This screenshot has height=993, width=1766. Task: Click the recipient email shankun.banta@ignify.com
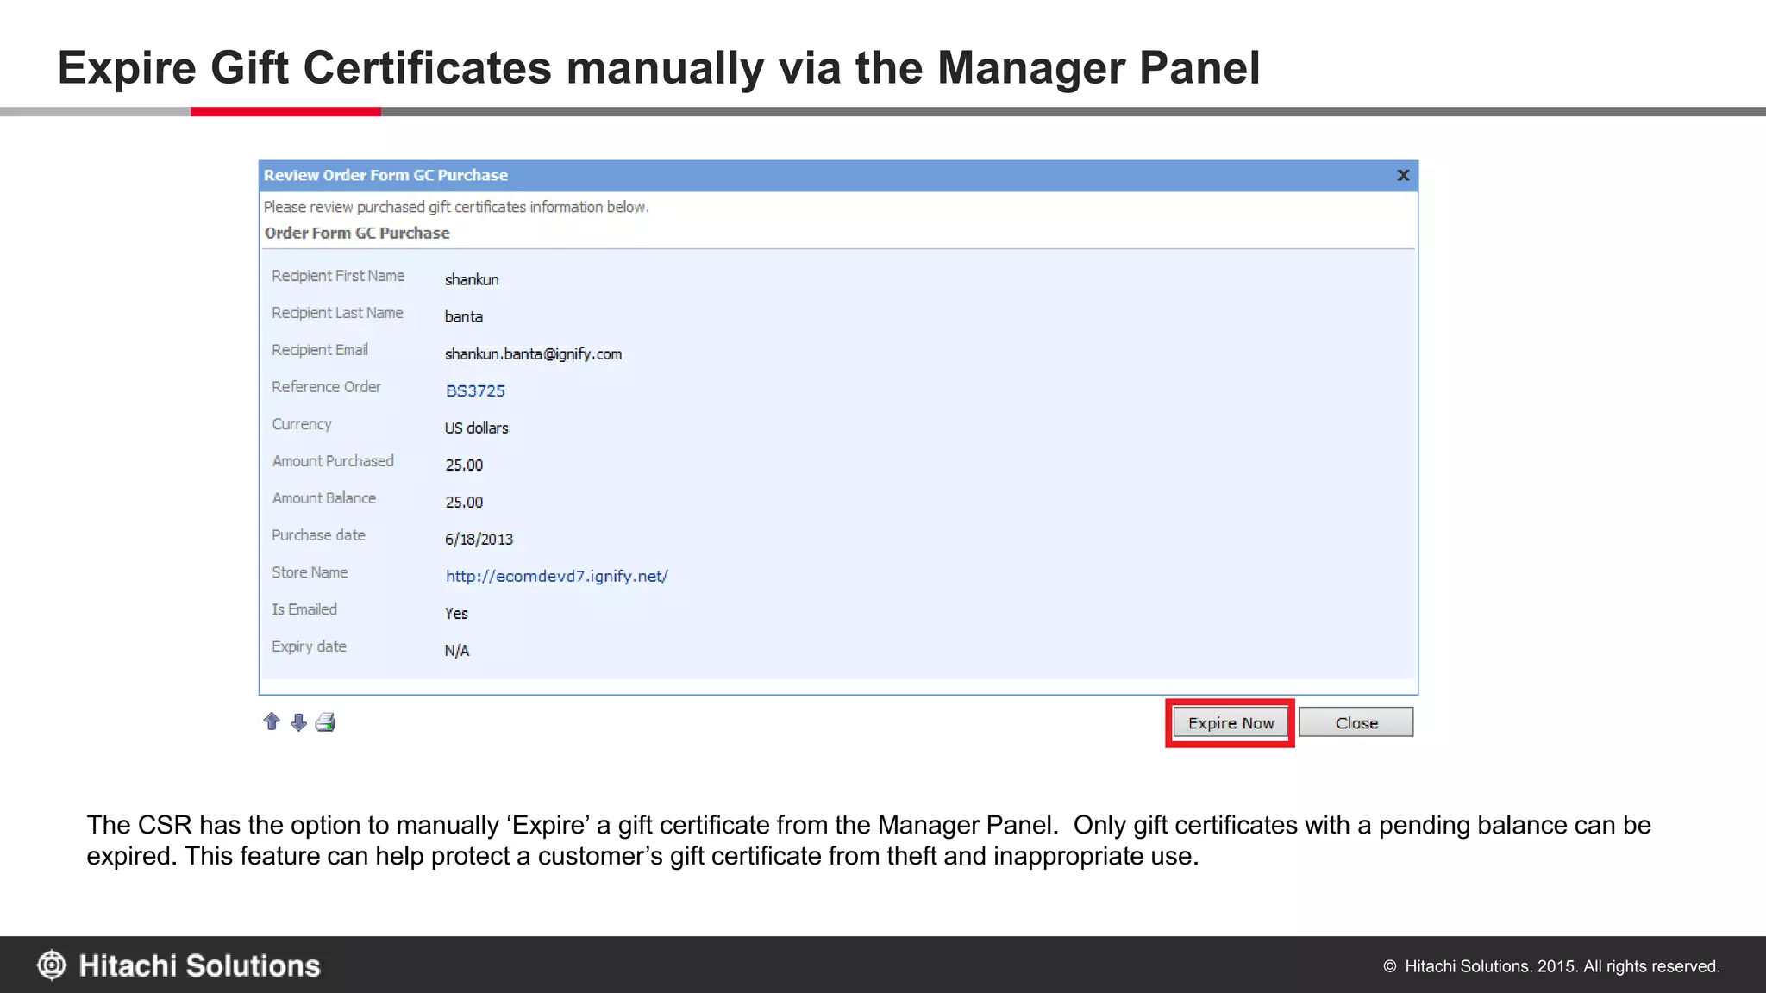pyautogui.click(x=533, y=353)
